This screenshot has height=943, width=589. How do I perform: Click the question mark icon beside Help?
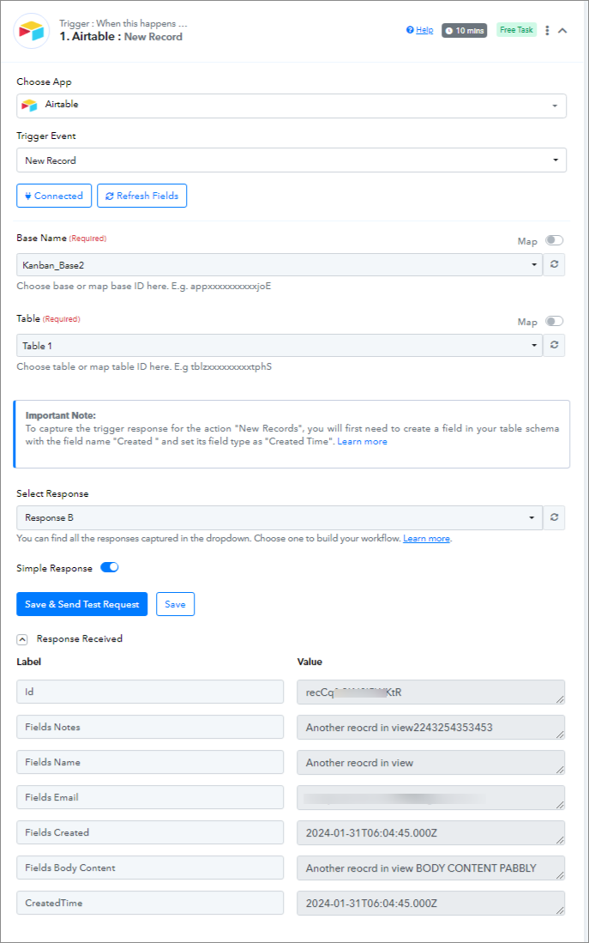tap(410, 30)
